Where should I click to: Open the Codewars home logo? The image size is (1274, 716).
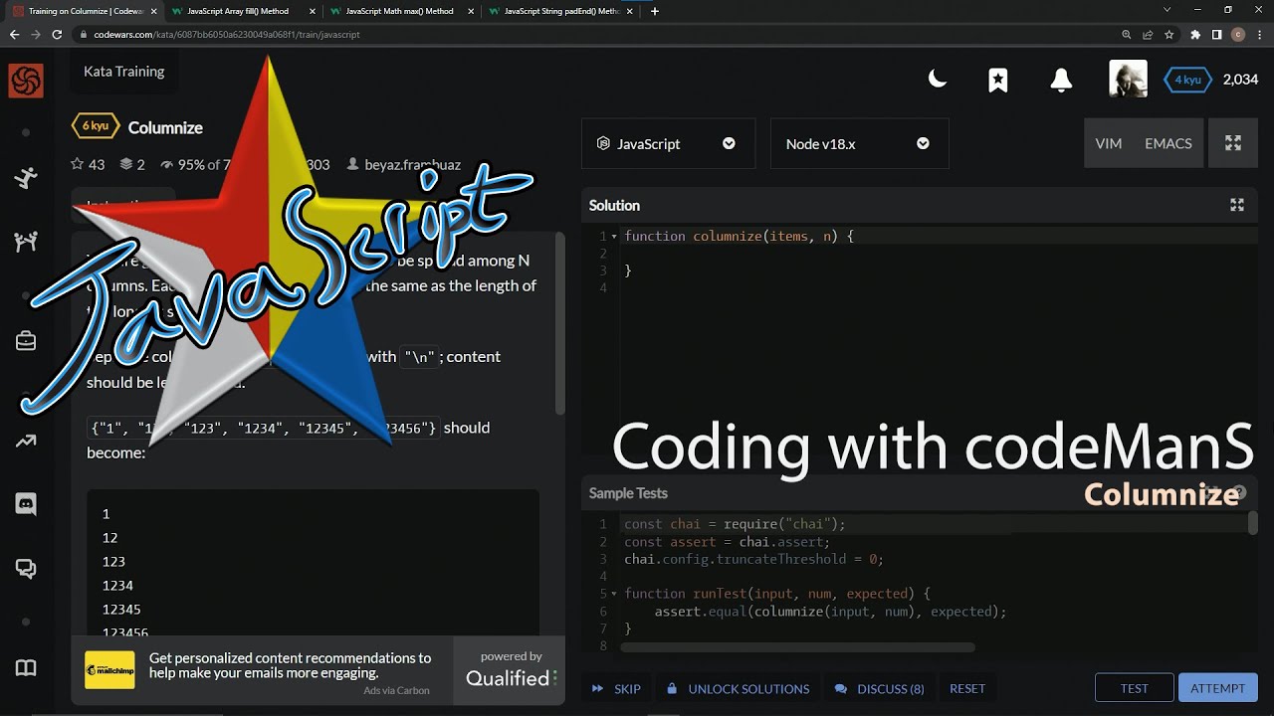coord(26,81)
